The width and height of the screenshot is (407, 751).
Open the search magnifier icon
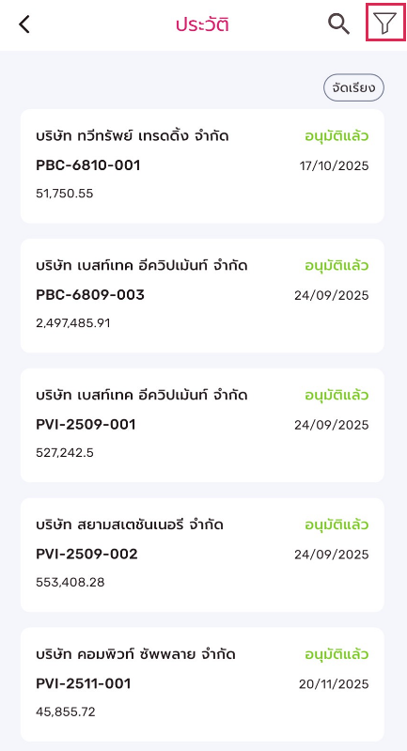tap(338, 23)
